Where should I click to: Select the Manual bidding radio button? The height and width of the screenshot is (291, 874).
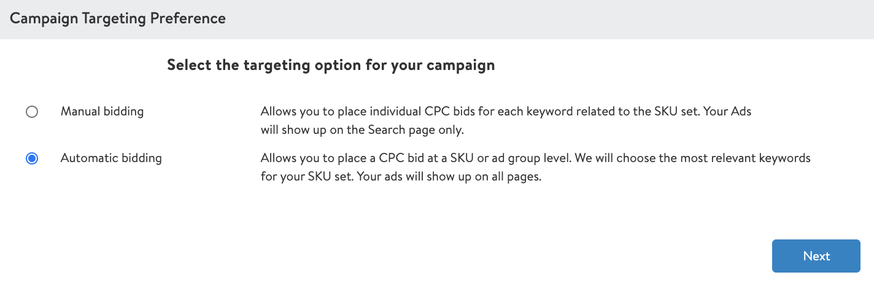point(32,112)
